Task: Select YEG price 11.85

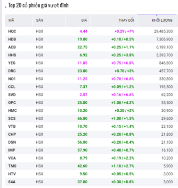Action: click(x=82, y=63)
